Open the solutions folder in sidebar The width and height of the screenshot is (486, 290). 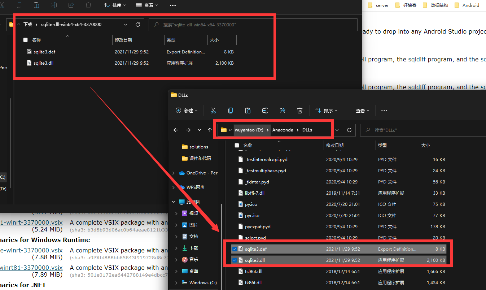195,147
